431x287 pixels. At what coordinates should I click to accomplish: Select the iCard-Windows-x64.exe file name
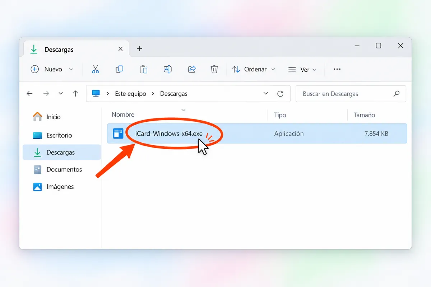pos(169,134)
